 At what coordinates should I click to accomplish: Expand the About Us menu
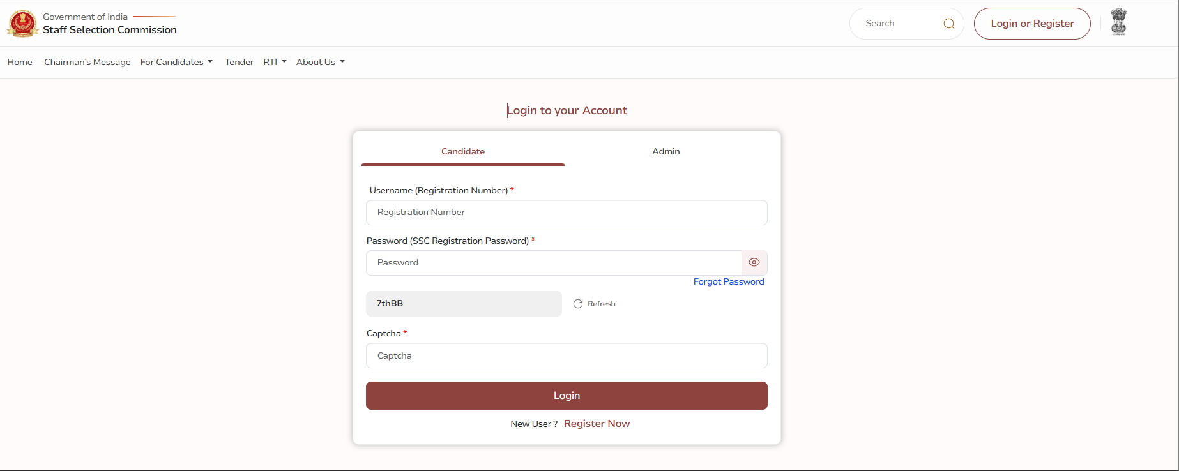pyautogui.click(x=320, y=62)
